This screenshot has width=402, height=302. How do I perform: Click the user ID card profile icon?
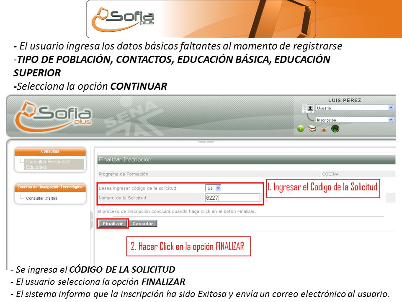coord(308,108)
